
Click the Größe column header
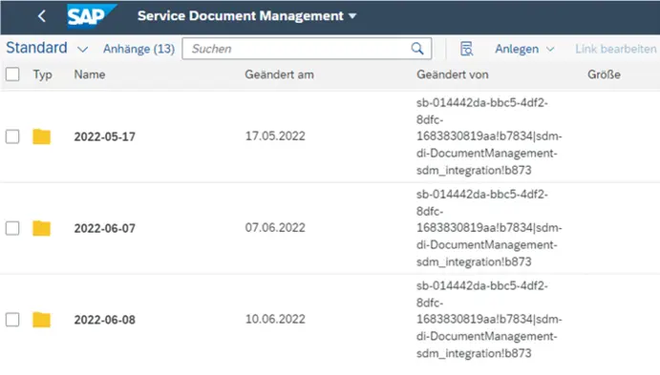[604, 74]
